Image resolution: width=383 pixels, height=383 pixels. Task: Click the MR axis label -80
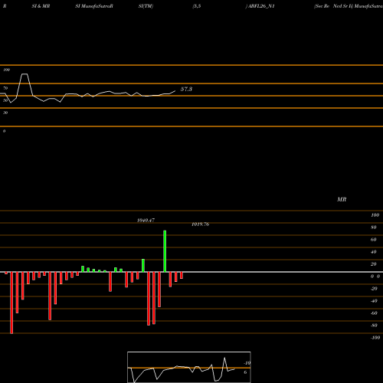click(x=374, y=326)
